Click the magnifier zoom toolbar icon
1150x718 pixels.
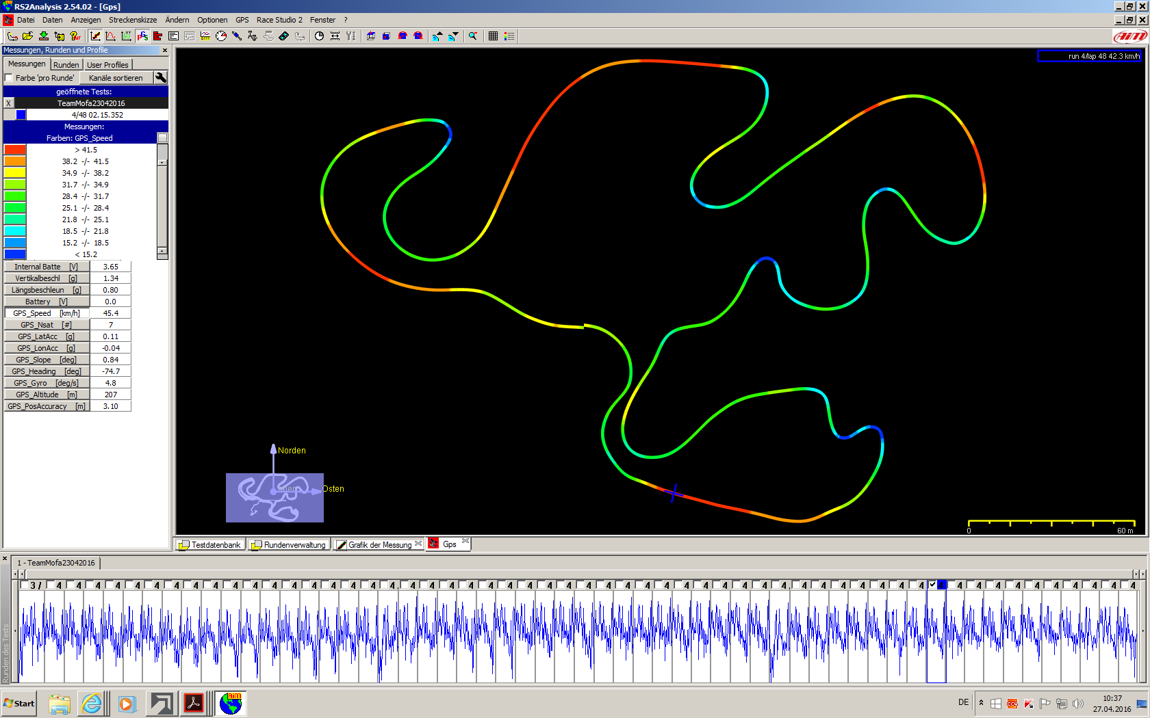coord(472,36)
